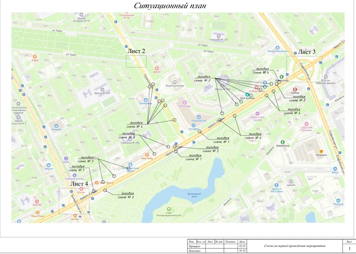Select the Лист 3 roundabout area box
The width and height of the screenshot is (356, 254).
click(304, 69)
